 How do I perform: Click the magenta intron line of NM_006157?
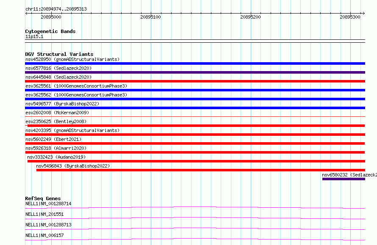pos(195,239)
